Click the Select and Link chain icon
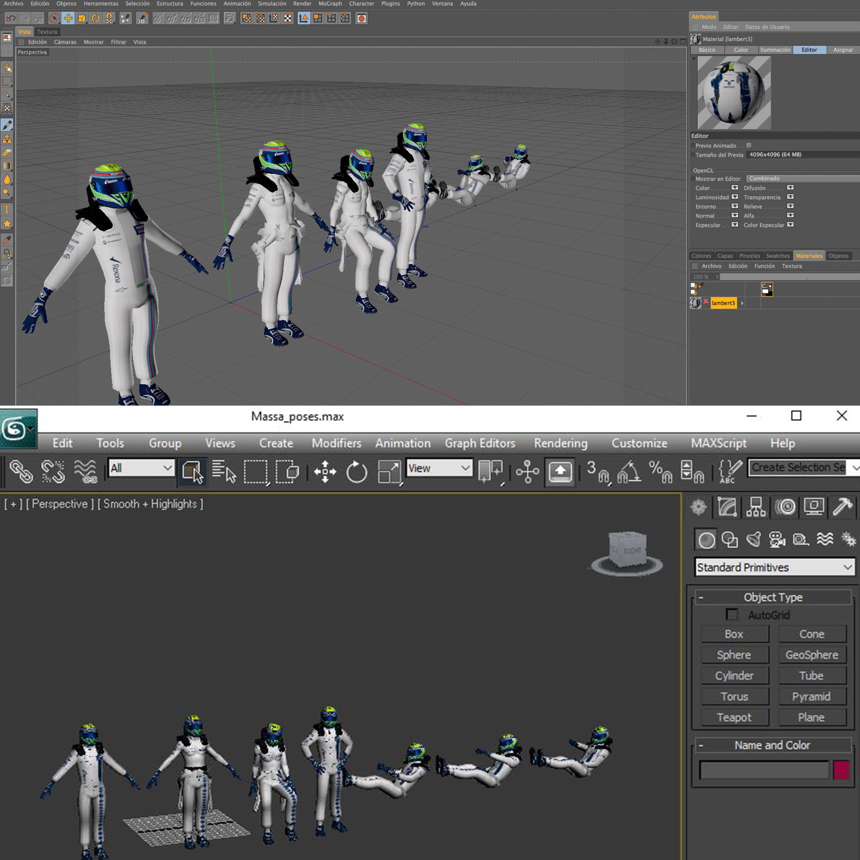The height and width of the screenshot is (860, 860). (21, 471)
